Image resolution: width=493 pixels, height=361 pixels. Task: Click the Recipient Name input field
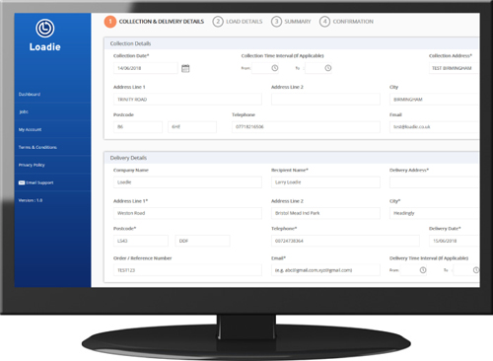[325, 182]
